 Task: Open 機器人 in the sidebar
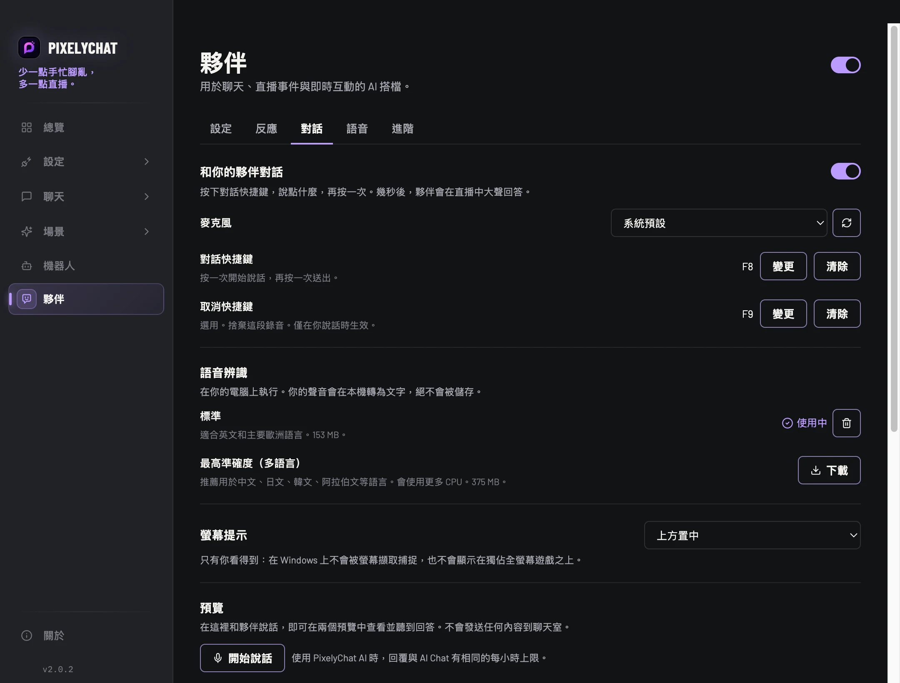click(86, 266)
